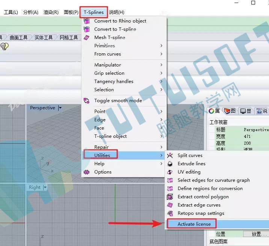Viewport: 269px width, 246px height.
Task: Open the 工具(L) menu
Action: [11, 12]
